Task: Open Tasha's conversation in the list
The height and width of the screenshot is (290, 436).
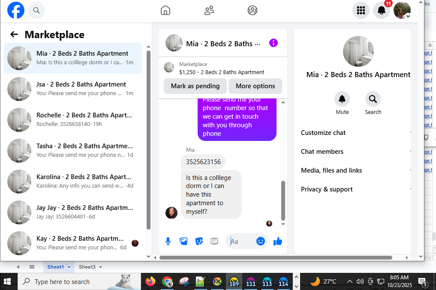Action: pyautogui.click(x=73, y=151)
